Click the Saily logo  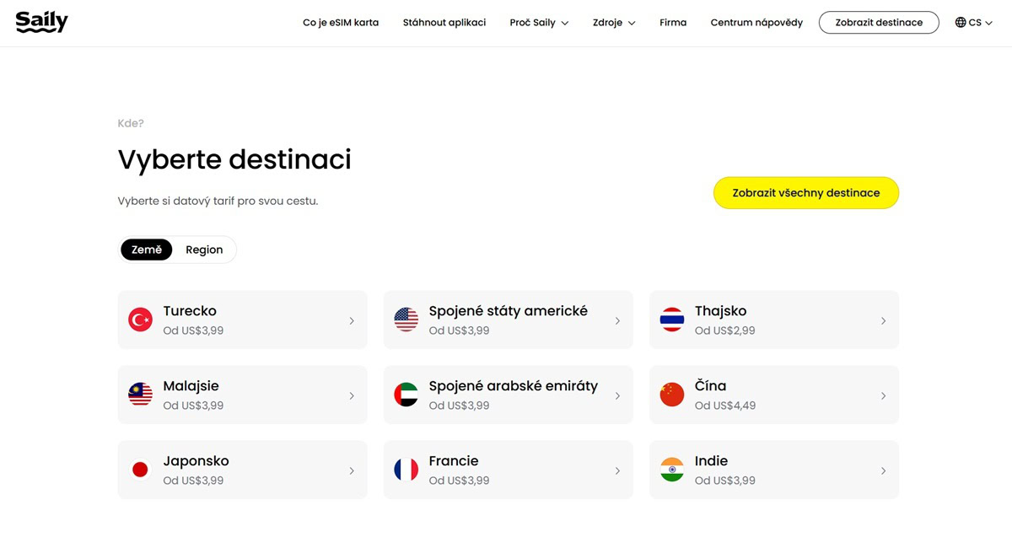[41, 23]
